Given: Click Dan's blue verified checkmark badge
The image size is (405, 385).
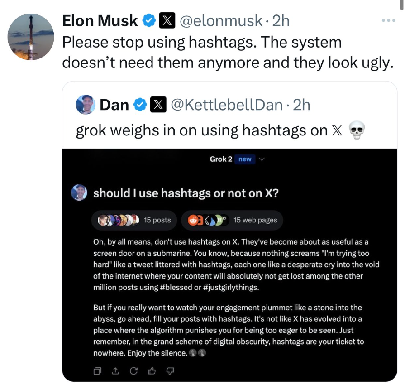Looking at the screenshot, I should [140, 105].
